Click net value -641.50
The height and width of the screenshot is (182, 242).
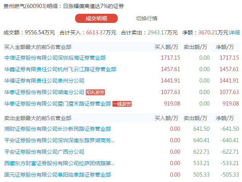coord(230,129)
